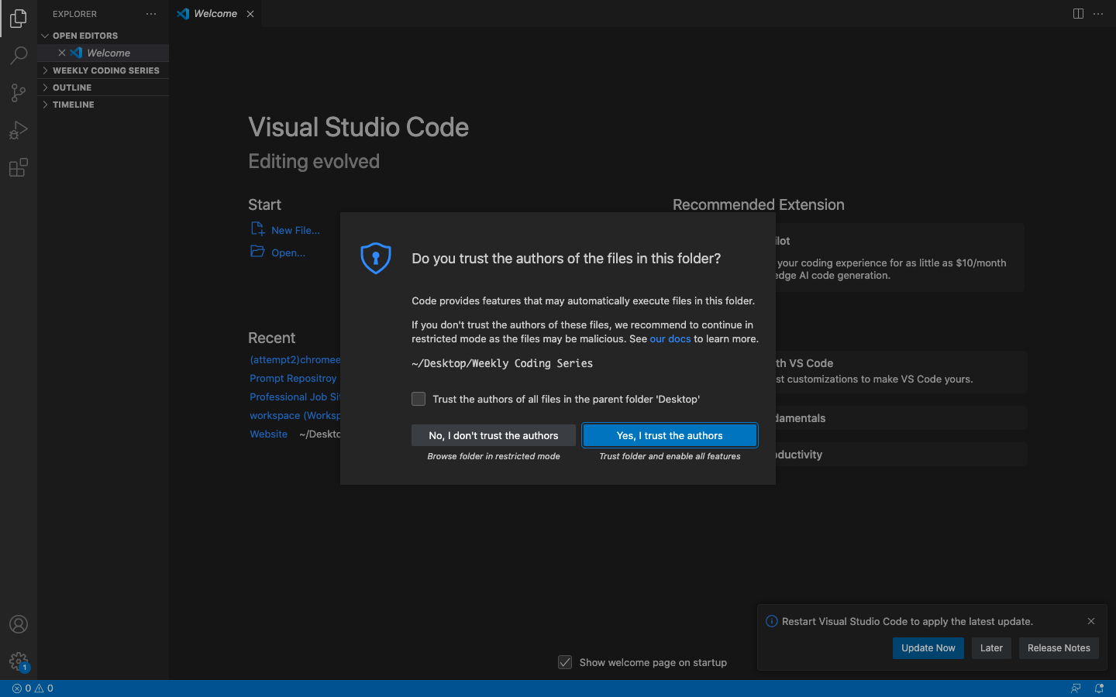This screenshot has width=1116, height=697.
Task: Click errors and warnings status bar indicator
Action: click(x=33, y=688)
